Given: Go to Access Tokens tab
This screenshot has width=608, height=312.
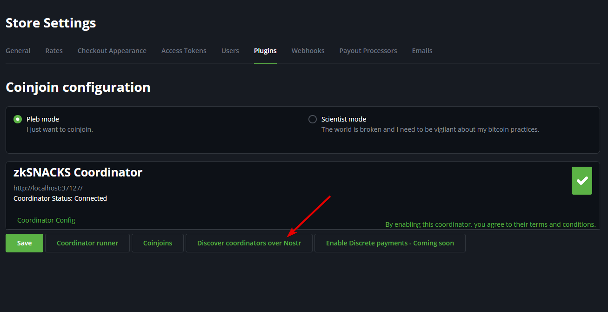Looking at the screenshot, I should tap(184, 51).
